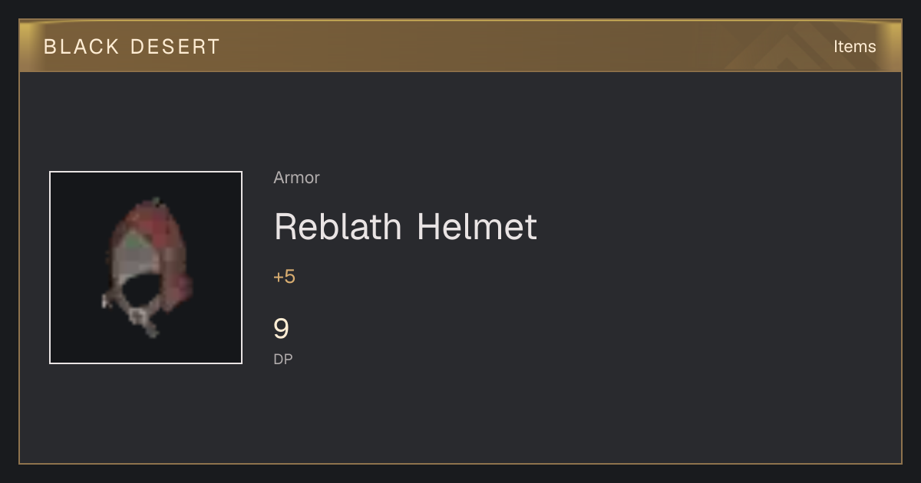Open the Items link in header

854,47
